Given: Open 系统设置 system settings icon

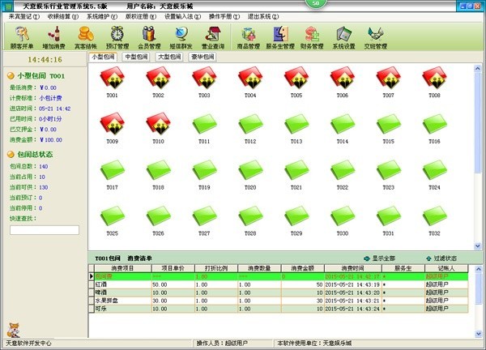Looking at the screenshot, I should [x=344, y=36].
